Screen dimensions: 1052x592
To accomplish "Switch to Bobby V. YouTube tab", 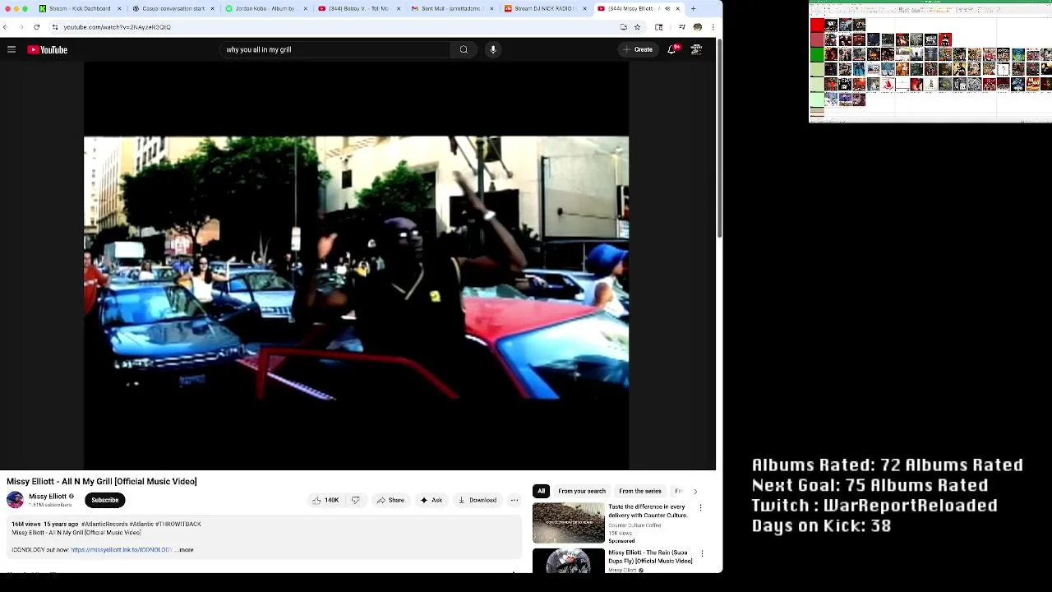I will pos(358,9).
